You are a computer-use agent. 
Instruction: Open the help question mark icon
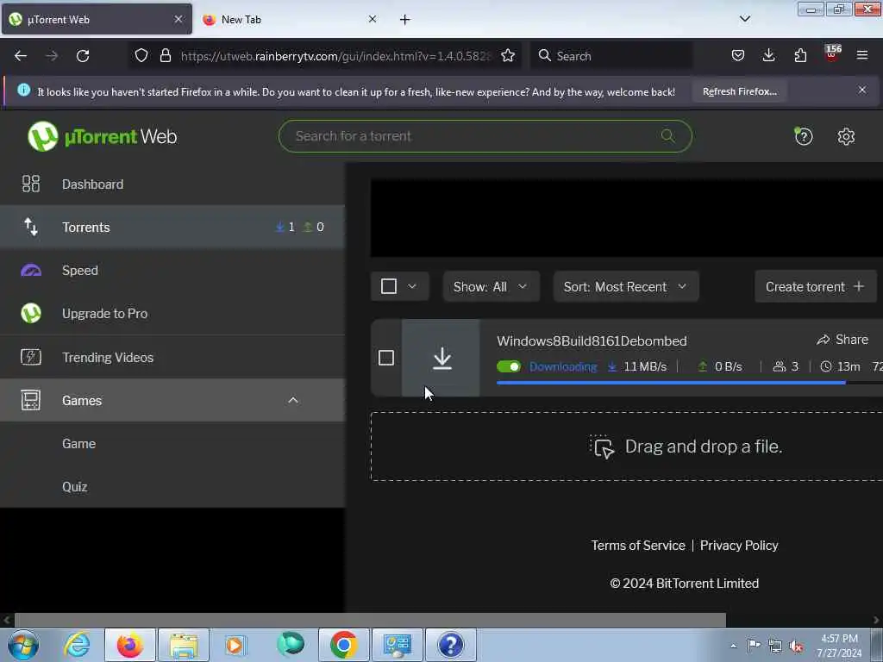pos(804,136)
